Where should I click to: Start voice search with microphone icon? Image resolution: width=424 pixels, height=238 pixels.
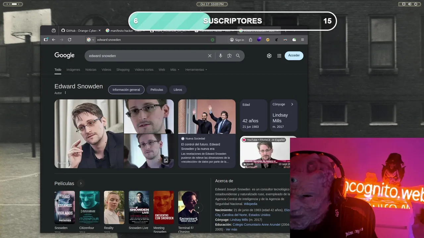pos(221,56)
